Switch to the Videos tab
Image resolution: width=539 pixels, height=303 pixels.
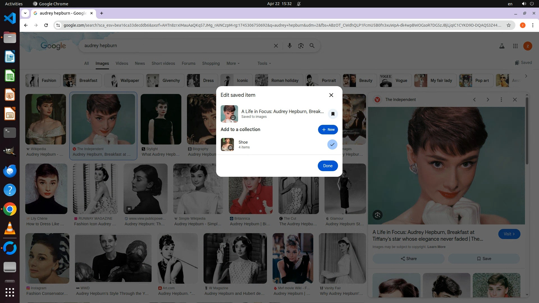[x=122, y=63]
